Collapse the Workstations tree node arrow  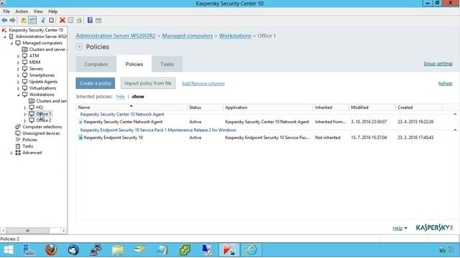pyautogui.click(x=18, y=95)
